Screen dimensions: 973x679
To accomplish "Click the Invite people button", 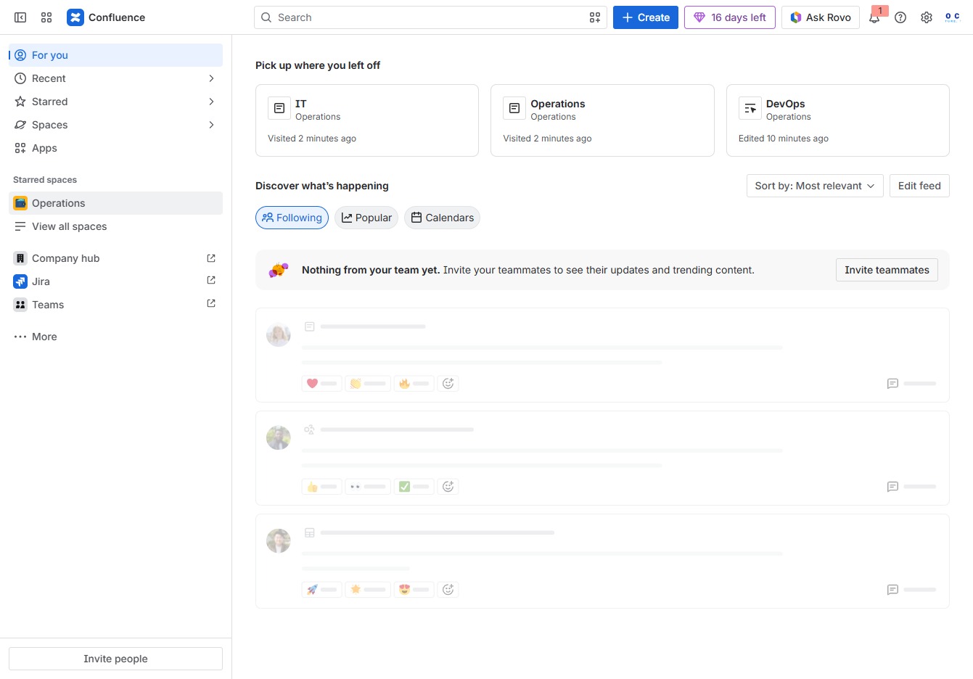I will (115, 659).
